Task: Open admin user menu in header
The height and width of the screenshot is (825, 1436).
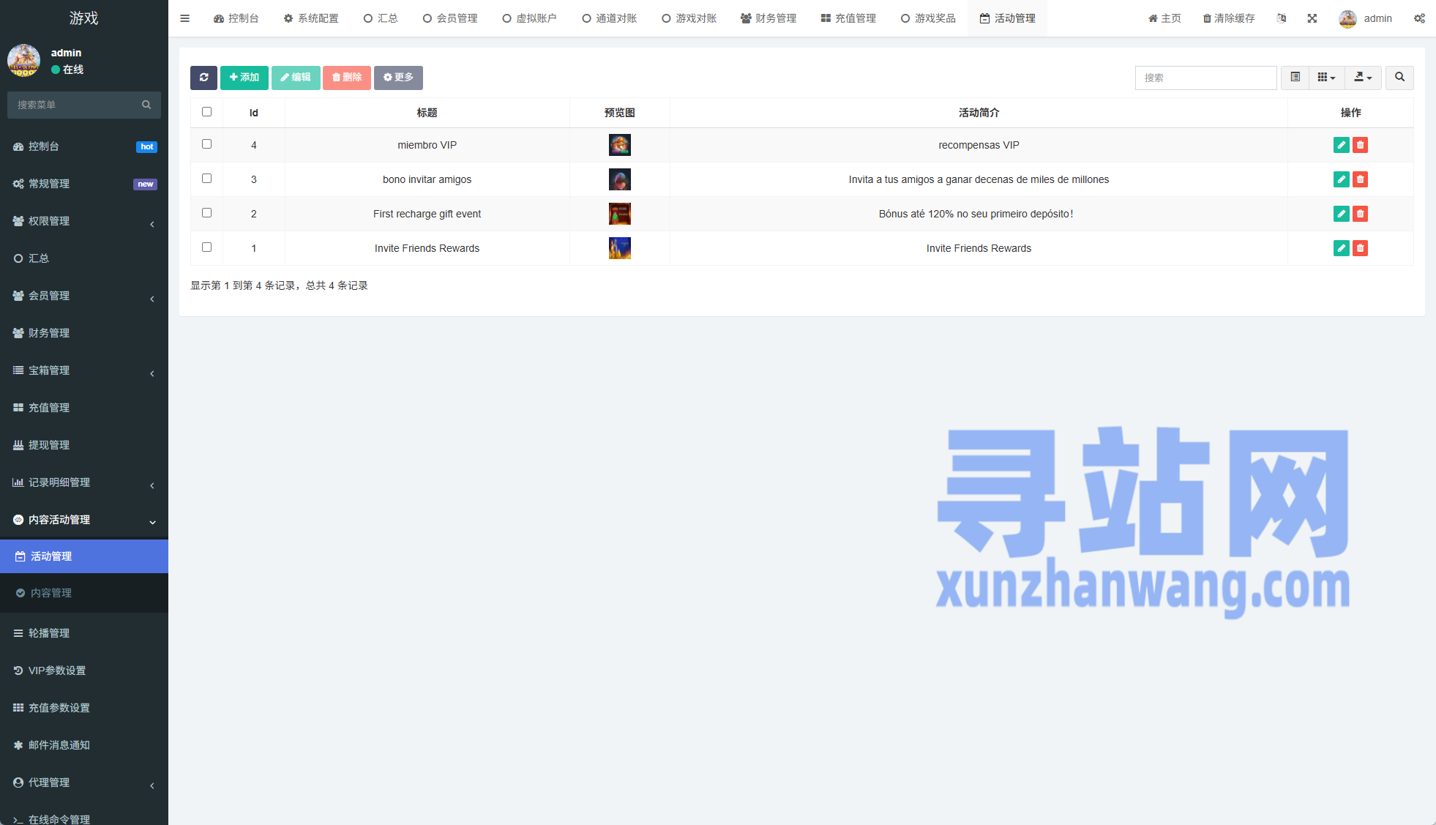Action: [x=1366, y=18]
